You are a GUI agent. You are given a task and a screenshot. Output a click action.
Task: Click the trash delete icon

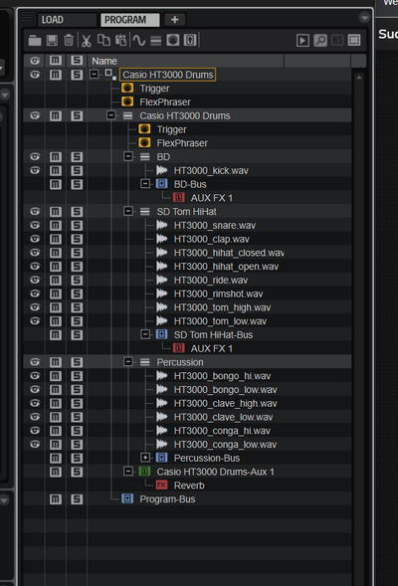tap(69, 41)
